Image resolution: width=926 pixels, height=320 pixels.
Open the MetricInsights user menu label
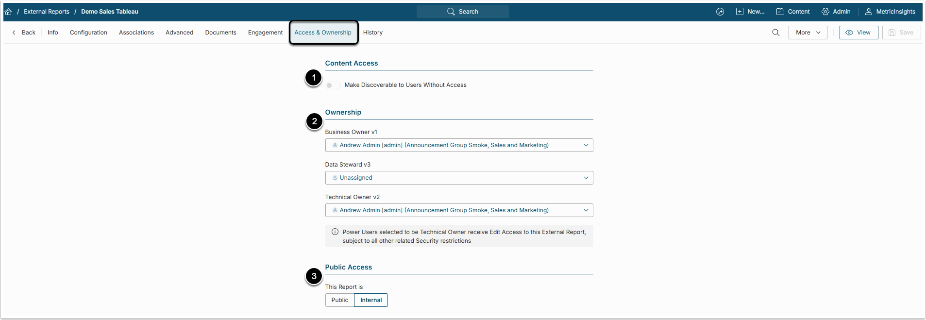[x=895, y=12]
